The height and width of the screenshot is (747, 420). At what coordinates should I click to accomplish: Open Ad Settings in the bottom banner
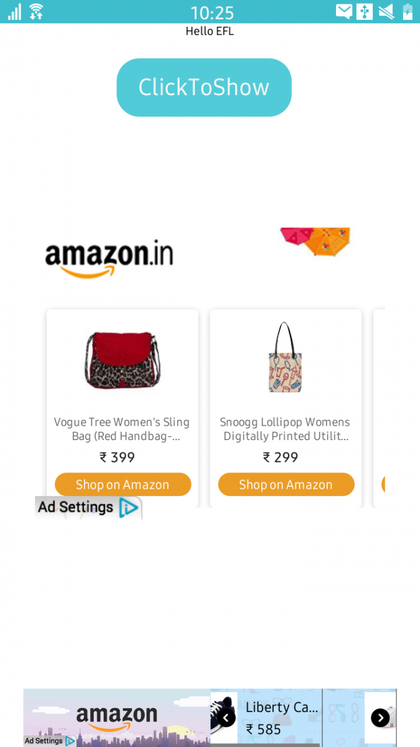pos(43,741)
